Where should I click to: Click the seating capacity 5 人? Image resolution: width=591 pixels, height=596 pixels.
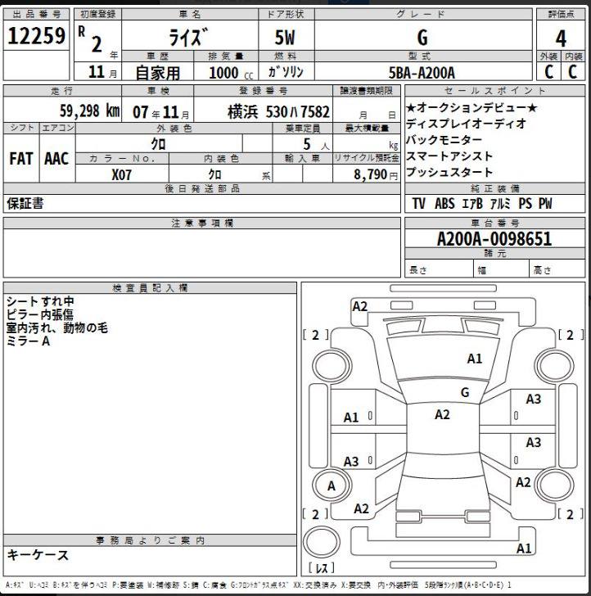click(x=316, y=145)
